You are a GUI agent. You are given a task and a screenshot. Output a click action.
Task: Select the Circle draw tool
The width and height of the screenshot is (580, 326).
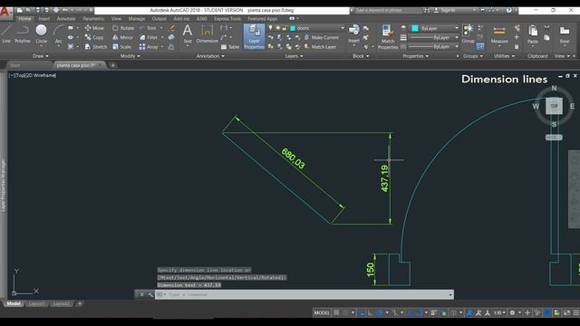coord(41,34)
